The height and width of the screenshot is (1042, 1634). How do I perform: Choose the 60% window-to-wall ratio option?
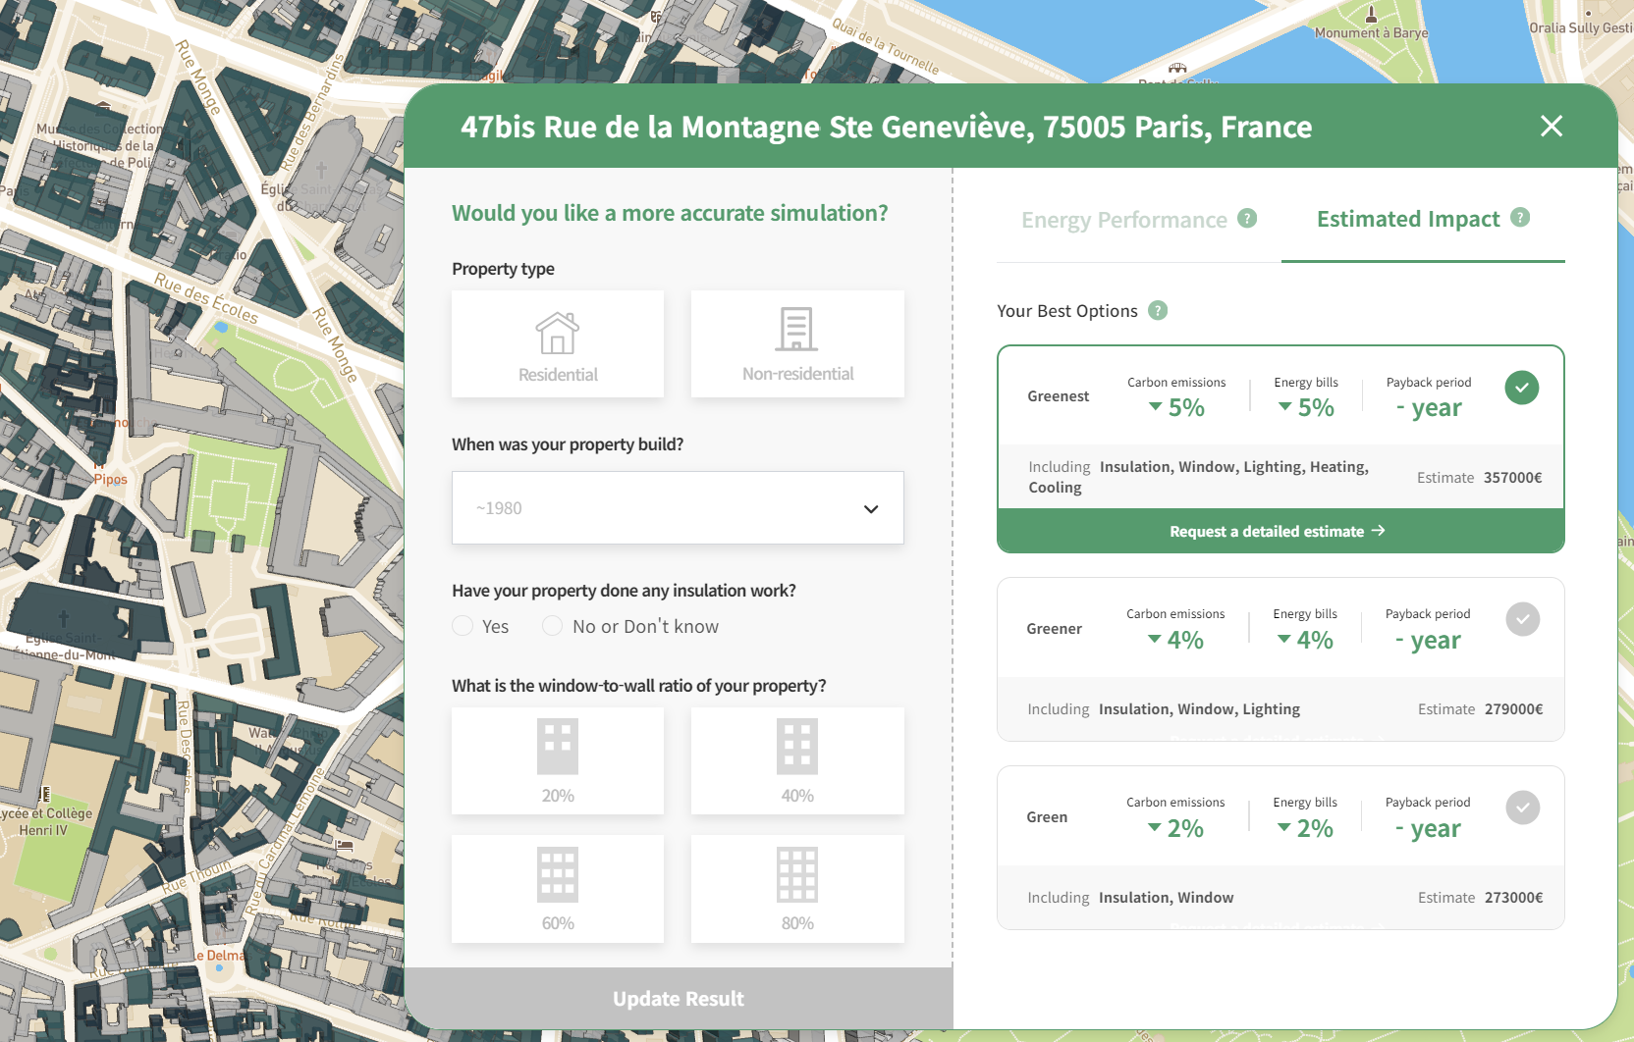(x=558, y=889)
